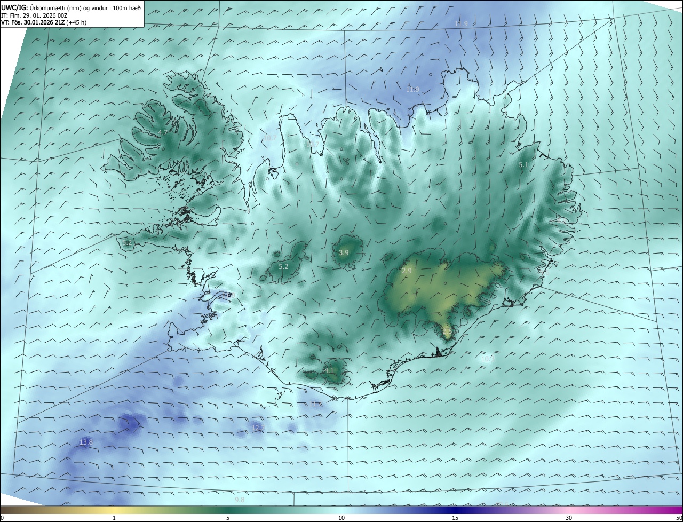Click the 3.9 value on Hofsjökull glacier
The image size is (683, 522).
pyautogui.click(x=344, y=252)
